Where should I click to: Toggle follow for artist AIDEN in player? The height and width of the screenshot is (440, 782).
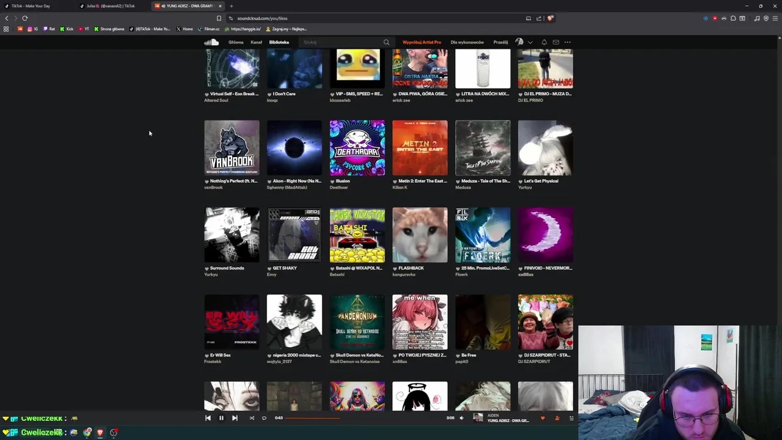(557, 418)
